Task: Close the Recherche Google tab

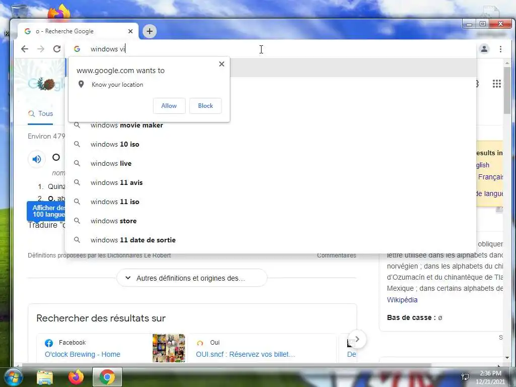Action: point(131,31)
